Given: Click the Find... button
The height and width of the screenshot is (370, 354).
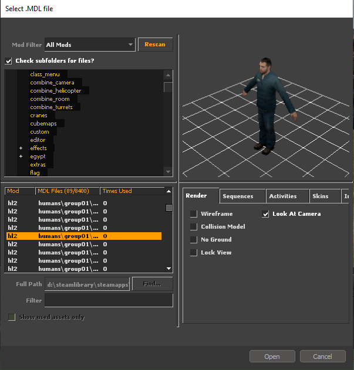Looking at the screenshot, I should point(153,284).
